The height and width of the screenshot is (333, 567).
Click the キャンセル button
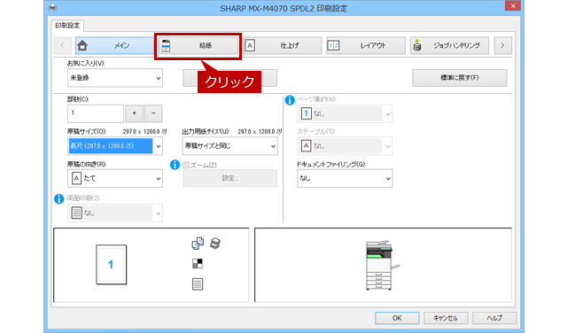446,318
